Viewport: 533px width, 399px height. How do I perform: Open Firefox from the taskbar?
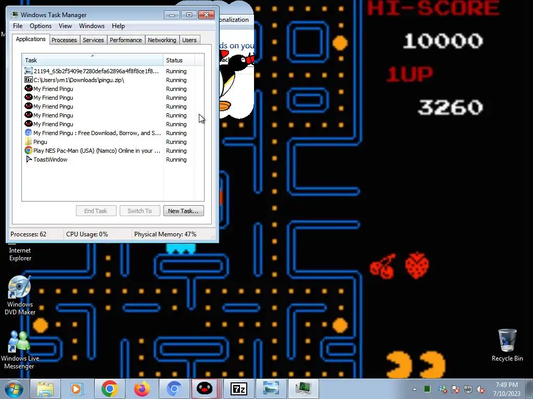click(142, 389)
